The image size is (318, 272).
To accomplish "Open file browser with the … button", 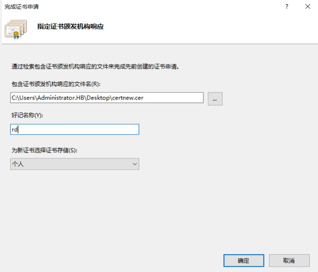I will coord(215,99).
